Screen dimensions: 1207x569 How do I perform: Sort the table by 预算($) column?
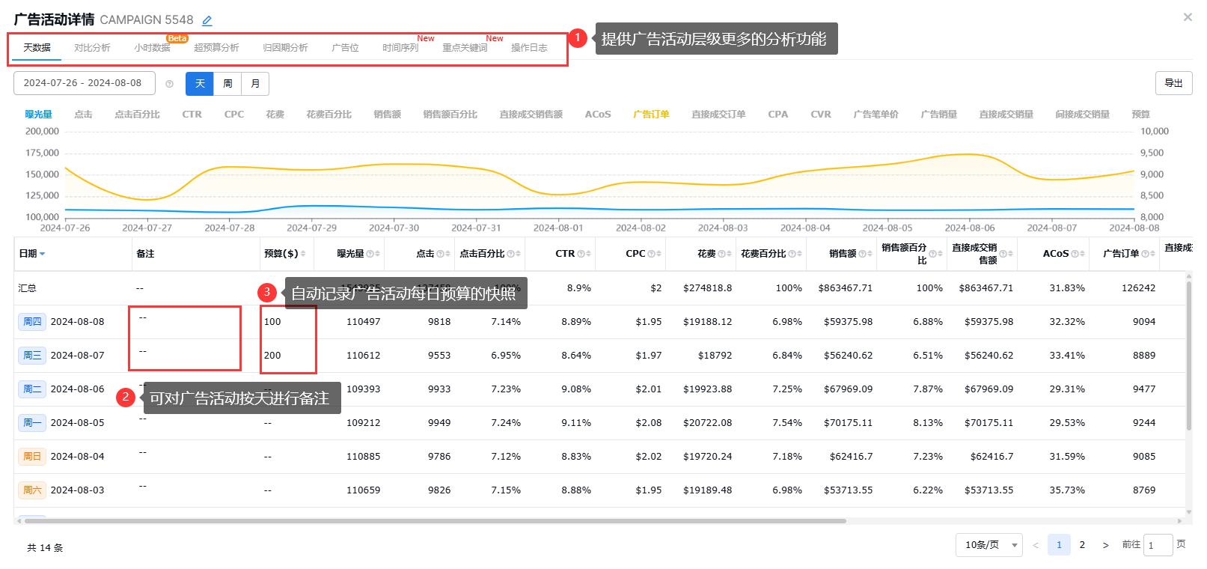pos(303,254)
